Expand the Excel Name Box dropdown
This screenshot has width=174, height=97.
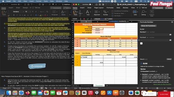pyautogui.click(x=80, y=19)
